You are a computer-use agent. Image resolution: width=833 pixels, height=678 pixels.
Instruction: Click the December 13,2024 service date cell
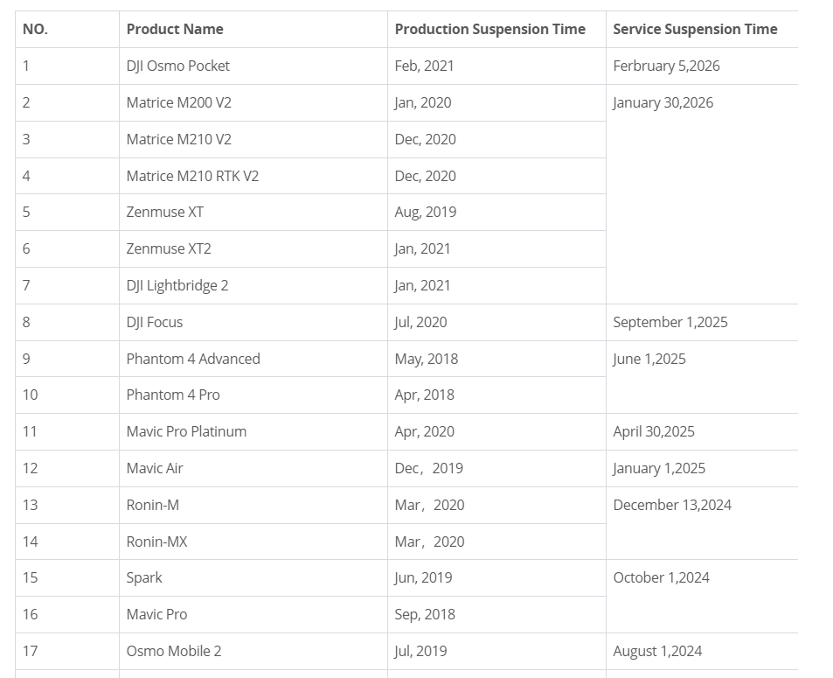672,505
